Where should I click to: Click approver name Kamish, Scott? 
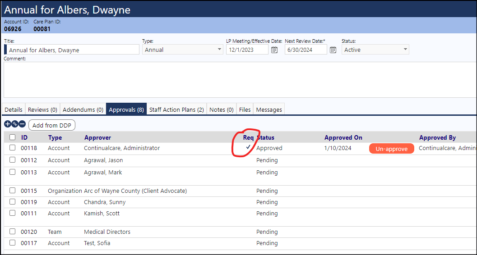[x=102, y=214]
